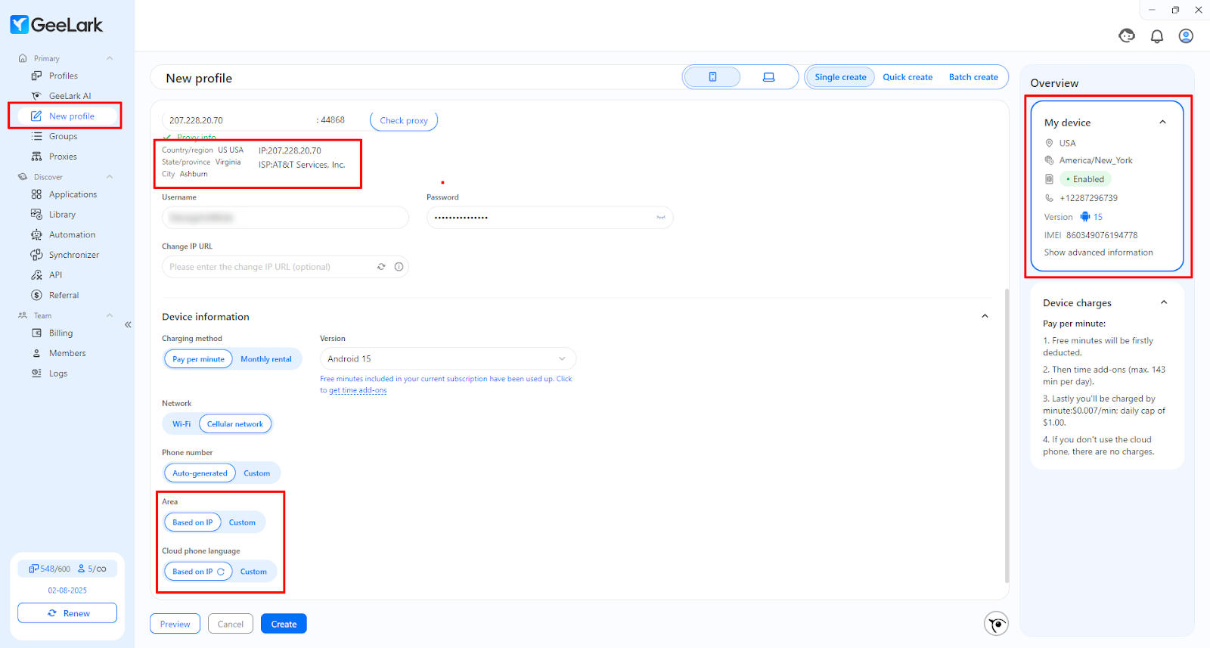The width and height of the screenshot is (1210, 648).
Task: Open the get time add-ons link
Action: point(358,391)
